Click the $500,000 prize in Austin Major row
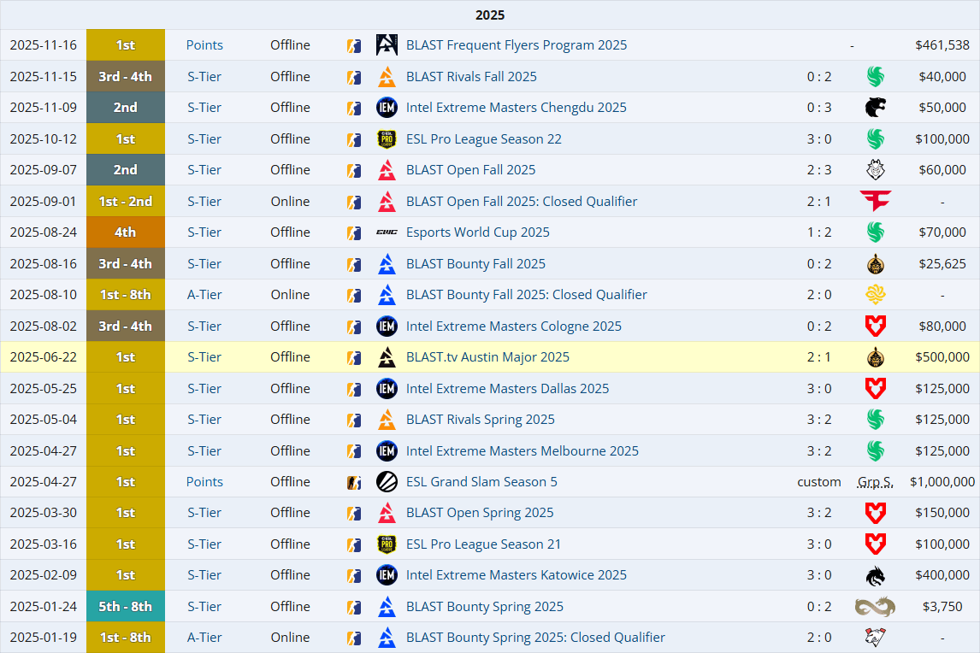The image size is (980, 653). pos(942,356)
